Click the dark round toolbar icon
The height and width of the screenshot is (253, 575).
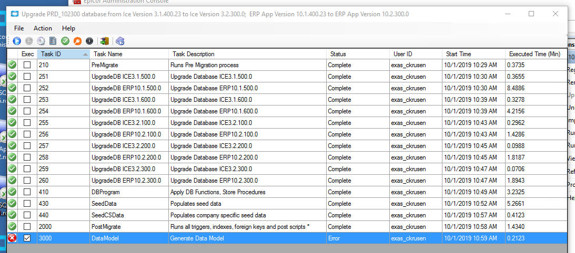89,41
